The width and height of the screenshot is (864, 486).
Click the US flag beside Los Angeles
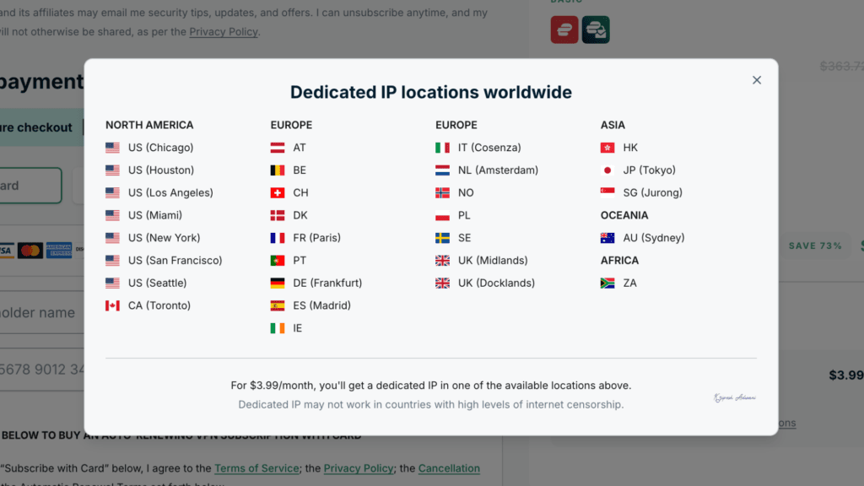pos(112,193)
